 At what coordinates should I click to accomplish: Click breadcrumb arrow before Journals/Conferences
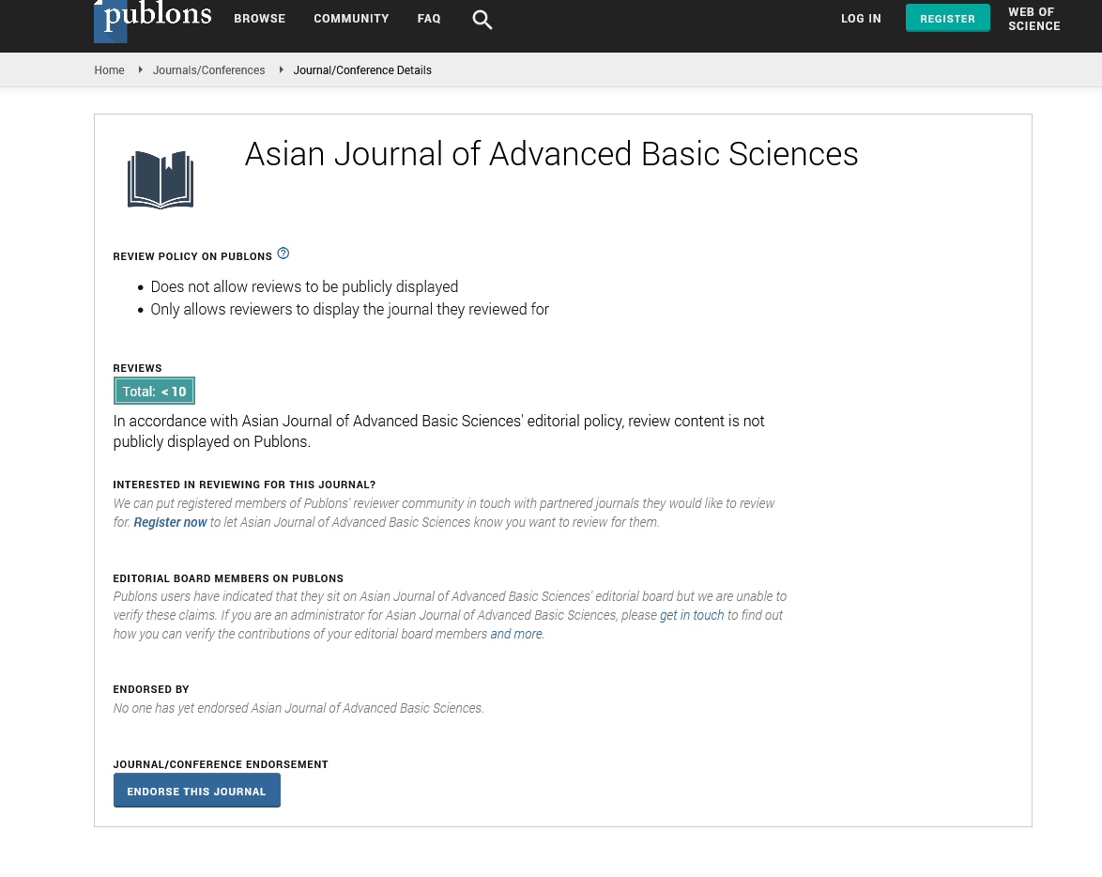pos(140,69)
